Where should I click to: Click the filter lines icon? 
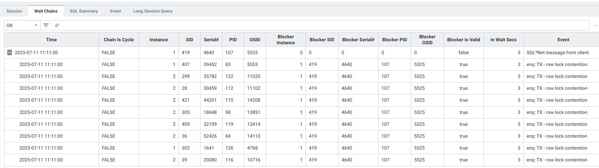click(x=46, y=25)
